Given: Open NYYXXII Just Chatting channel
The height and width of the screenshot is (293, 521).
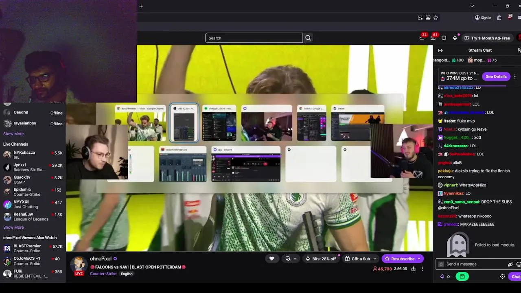Looking at the screenshot, I should click(33, 204).
